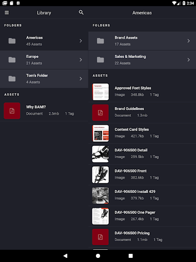The image size is (196, 262).
Task: View the DAV-906500 Front thumbnail
Action: pyautogui.click(x=101, y=175)
